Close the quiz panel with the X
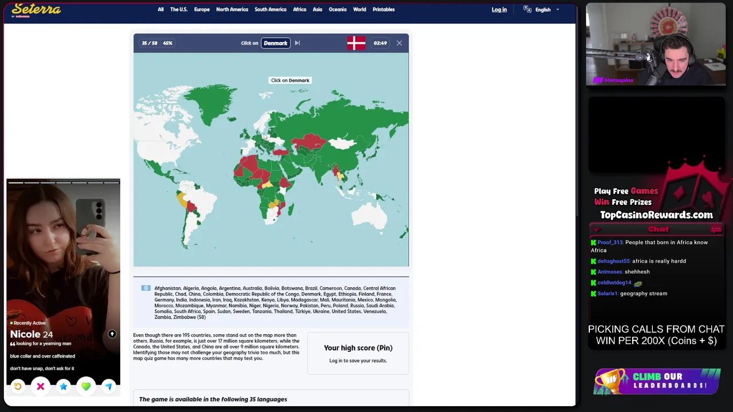733x412 pixels. tap(399, 43)
